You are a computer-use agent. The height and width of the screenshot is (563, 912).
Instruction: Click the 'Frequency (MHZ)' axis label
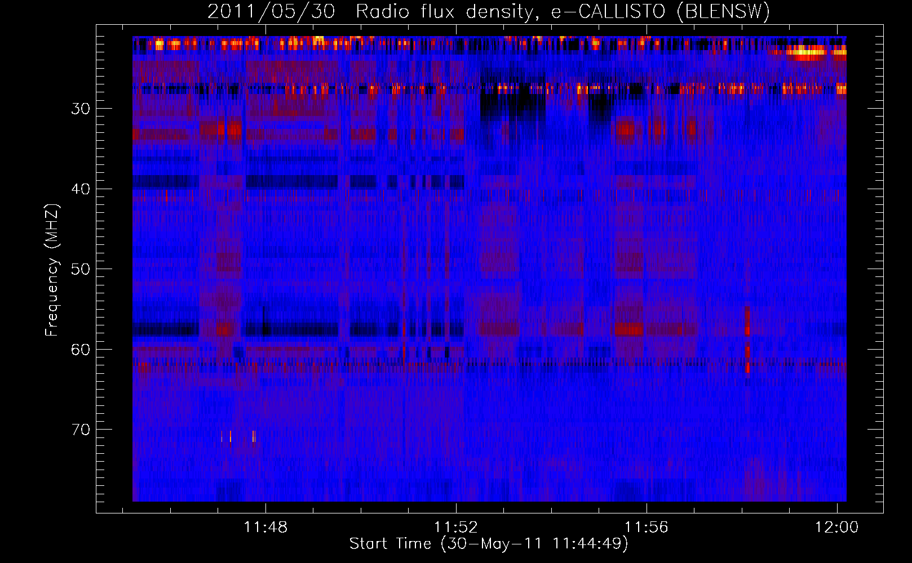pos(52,270)
